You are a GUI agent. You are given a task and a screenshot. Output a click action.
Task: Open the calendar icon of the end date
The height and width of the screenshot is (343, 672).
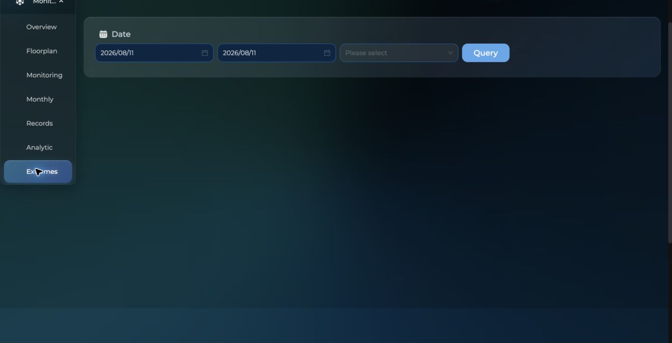click(x=327, y=53)
